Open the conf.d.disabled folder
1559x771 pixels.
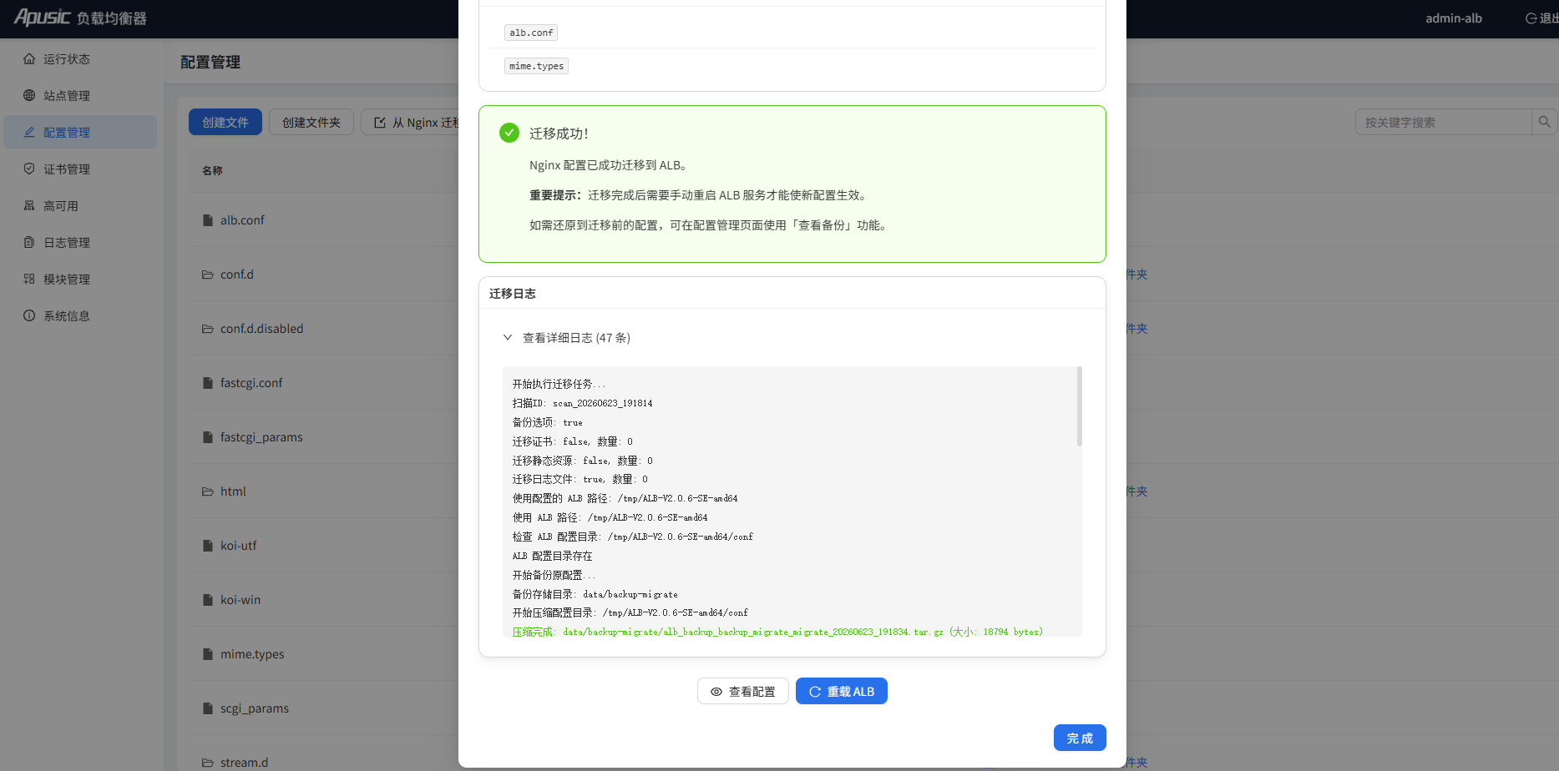[261, 329]
